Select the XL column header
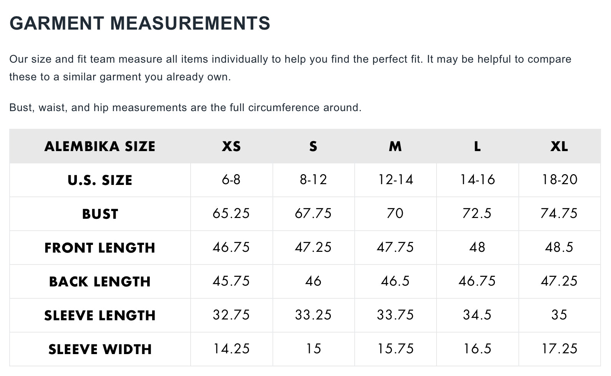Viewport: 611px width, 376px height. (x=559, y=146)
